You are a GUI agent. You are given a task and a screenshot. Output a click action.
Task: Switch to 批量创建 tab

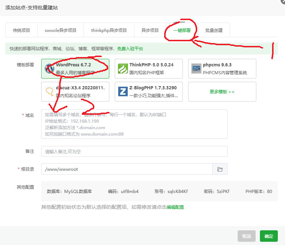pyautogui.click(x=214, y=30)
